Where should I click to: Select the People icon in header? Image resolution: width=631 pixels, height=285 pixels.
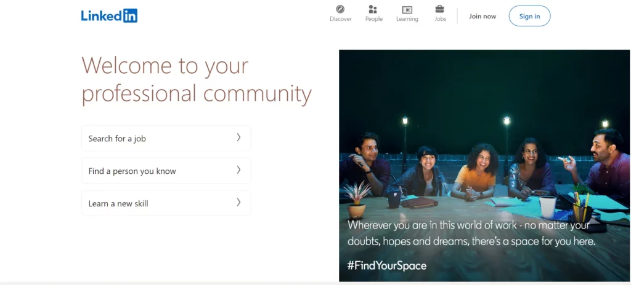coord(373,9)
